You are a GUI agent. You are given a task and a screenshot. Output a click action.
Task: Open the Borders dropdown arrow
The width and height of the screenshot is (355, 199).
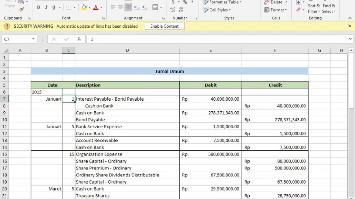(75, 7)
